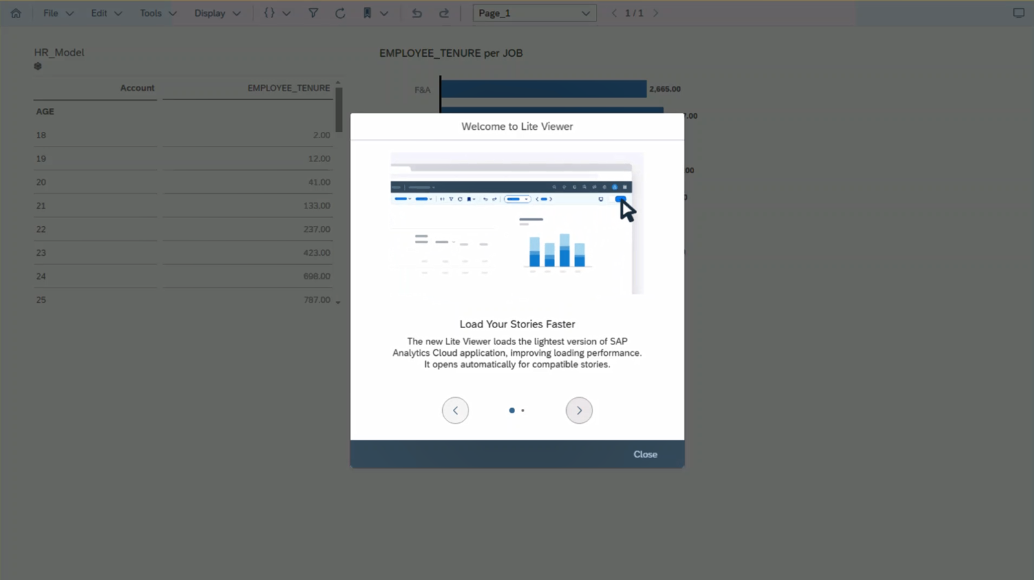The height and width of the screenshot is (580, 1034).
Task: Open the curly braces formula dropdown
Action: pos(277,13)
